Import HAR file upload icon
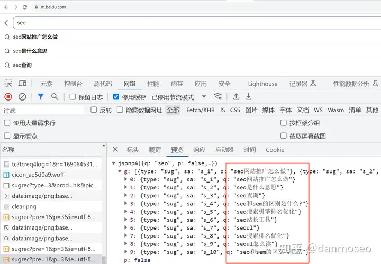Image resolution: width=381 pixels, height=264 pixels. tap(236, 97)
